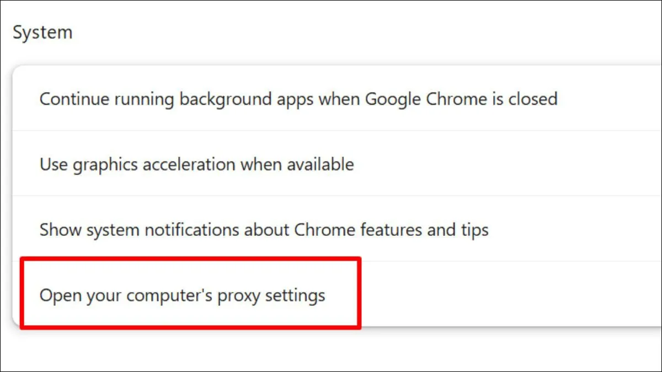Click the "Show system notifications" setting row
This screenshot has width=662, height=372.
[264, 229]
